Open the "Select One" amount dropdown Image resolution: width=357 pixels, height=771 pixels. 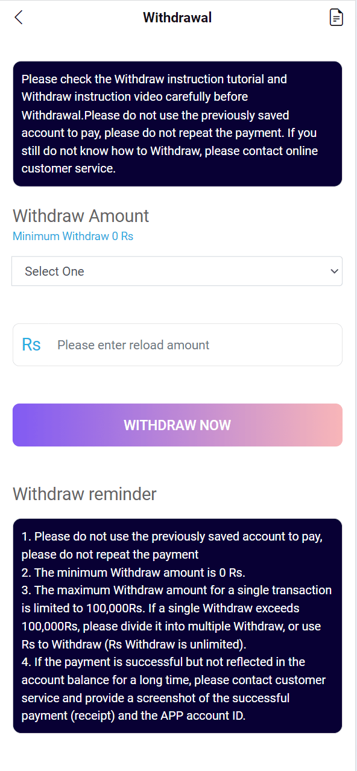(x=177, y=271)
